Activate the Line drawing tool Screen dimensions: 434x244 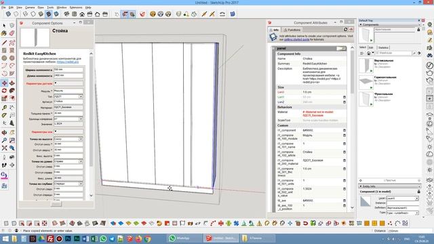click(4, 42)
